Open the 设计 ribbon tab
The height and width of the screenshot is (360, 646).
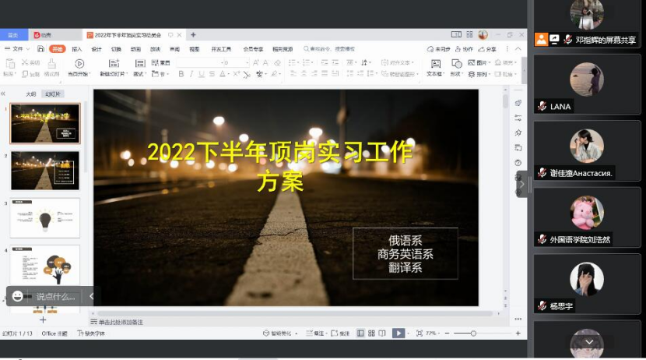pos(97,48)
